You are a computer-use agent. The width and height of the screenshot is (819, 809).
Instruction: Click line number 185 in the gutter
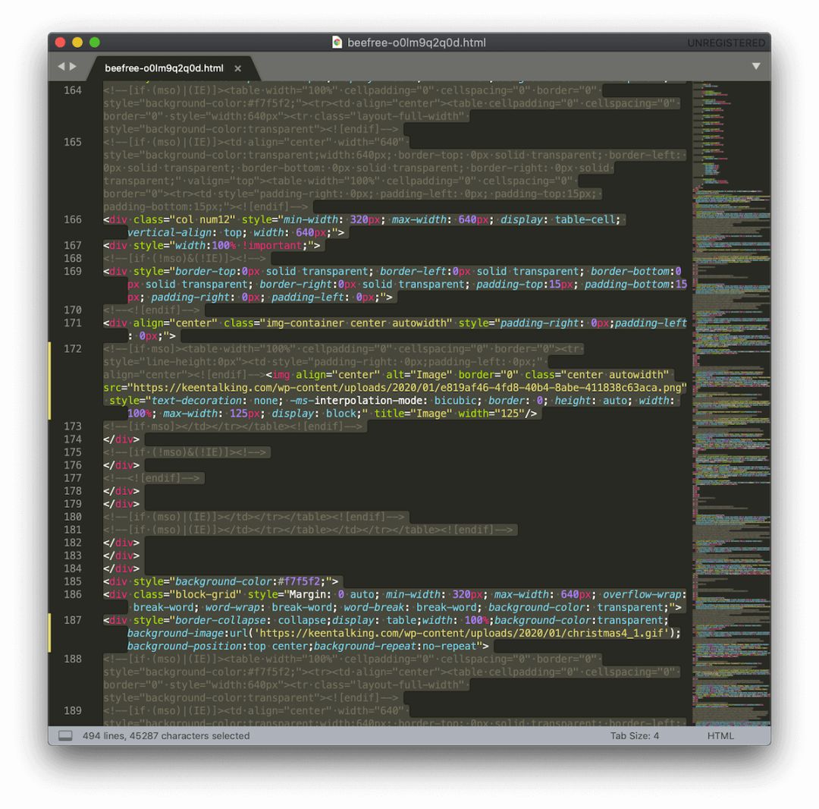tap(73, 581)
